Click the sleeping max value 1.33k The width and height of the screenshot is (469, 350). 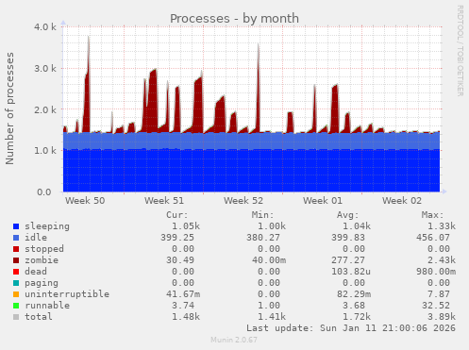(x=442, y=226)
